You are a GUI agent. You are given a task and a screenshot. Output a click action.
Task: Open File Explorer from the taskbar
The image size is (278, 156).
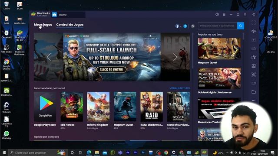point(97,152)
